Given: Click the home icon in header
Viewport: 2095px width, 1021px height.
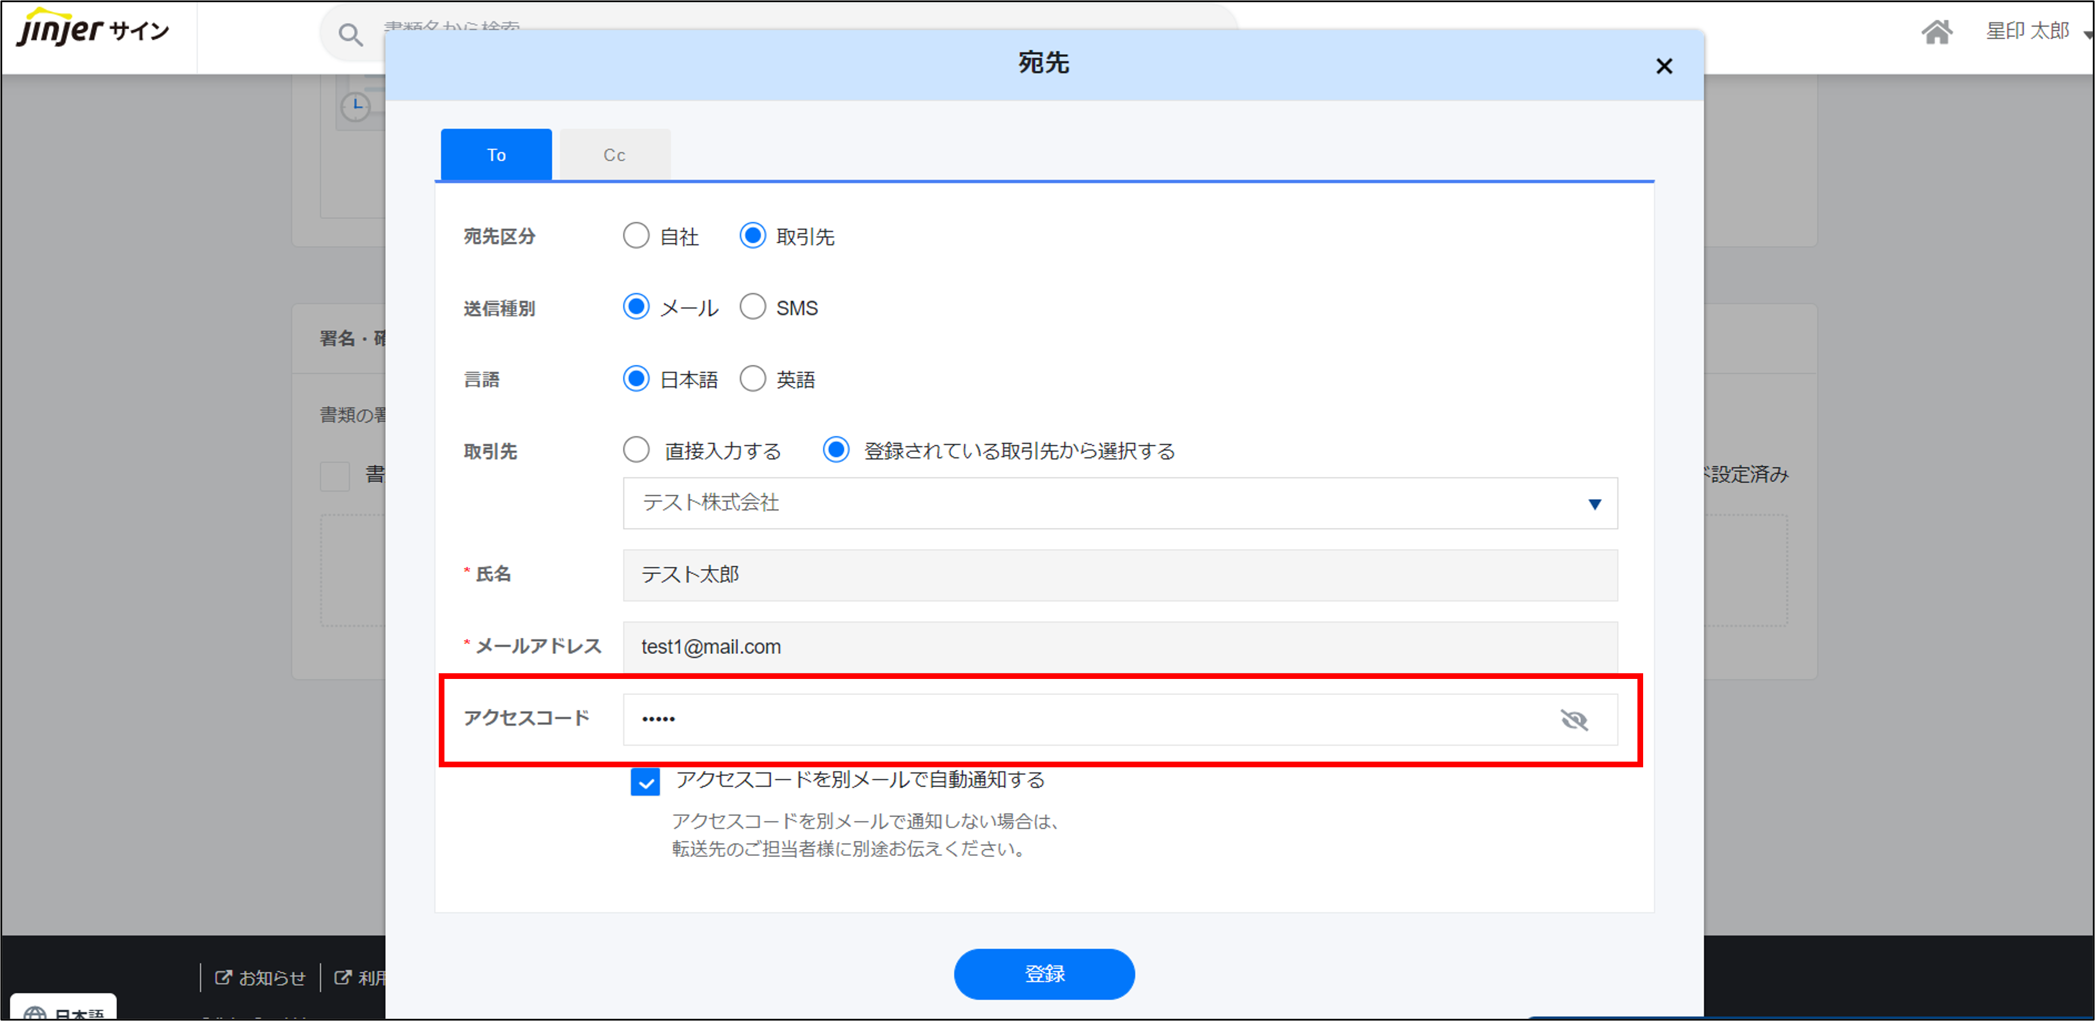Looking at the screenshot, I should [1936, 32].
